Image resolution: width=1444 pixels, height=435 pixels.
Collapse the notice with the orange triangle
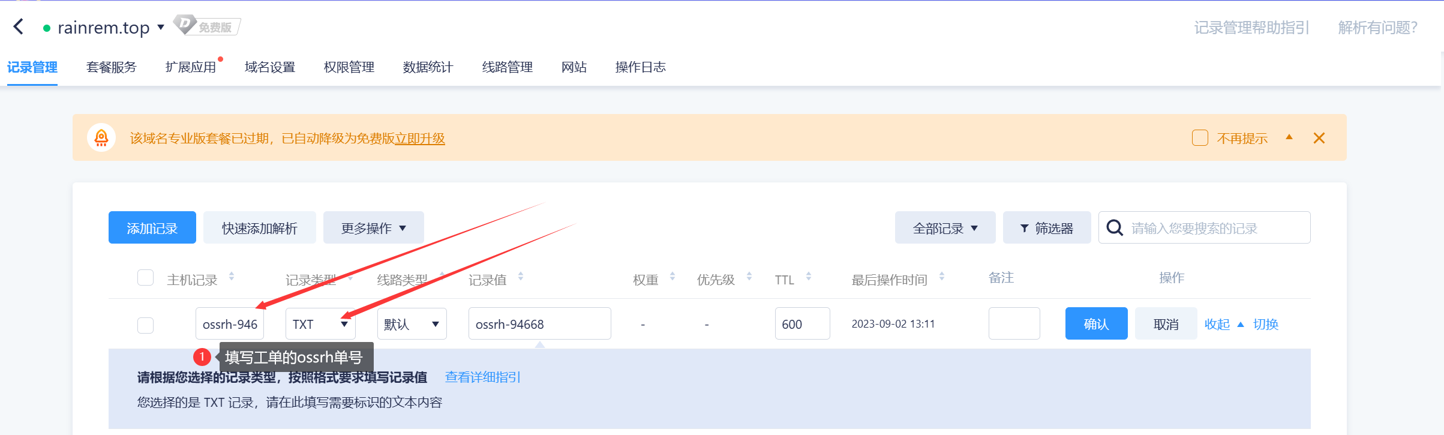(1289, 137)
